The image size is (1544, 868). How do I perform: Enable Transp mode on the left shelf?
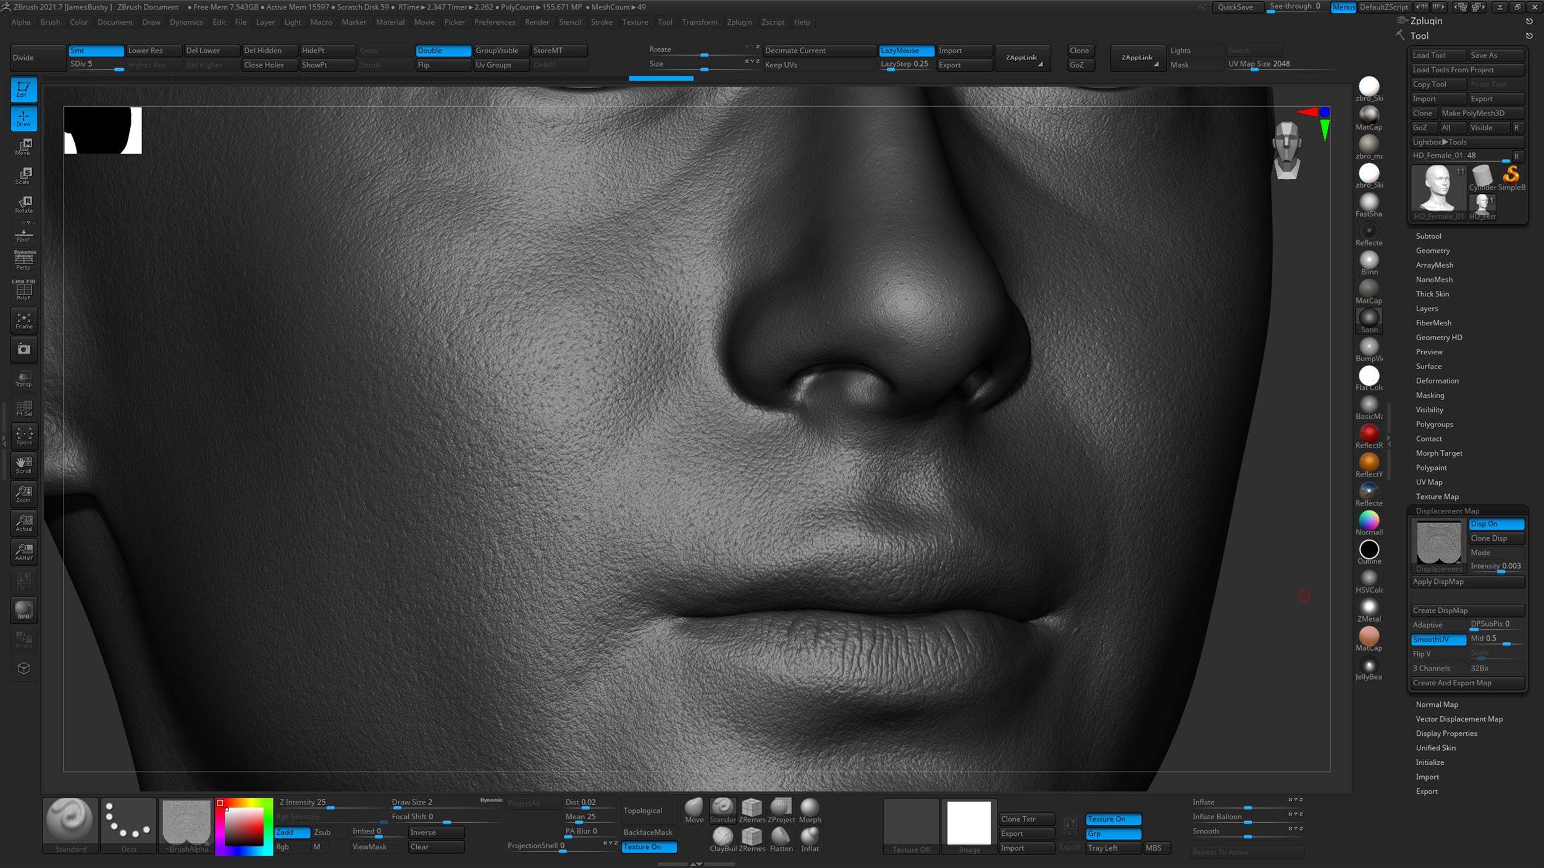point(23,378)
